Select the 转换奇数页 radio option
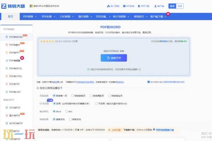Viewport: 212px width, 141px height. coord(72,96)
